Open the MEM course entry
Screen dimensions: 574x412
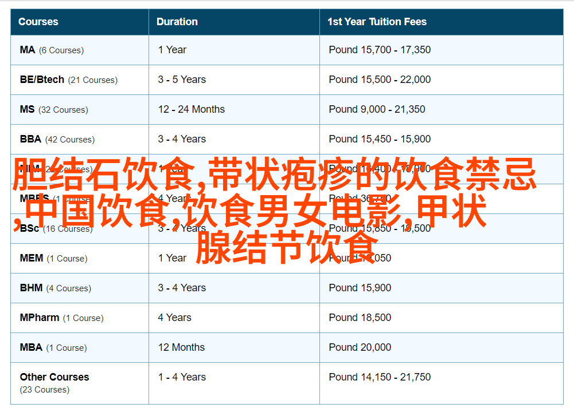32,258
